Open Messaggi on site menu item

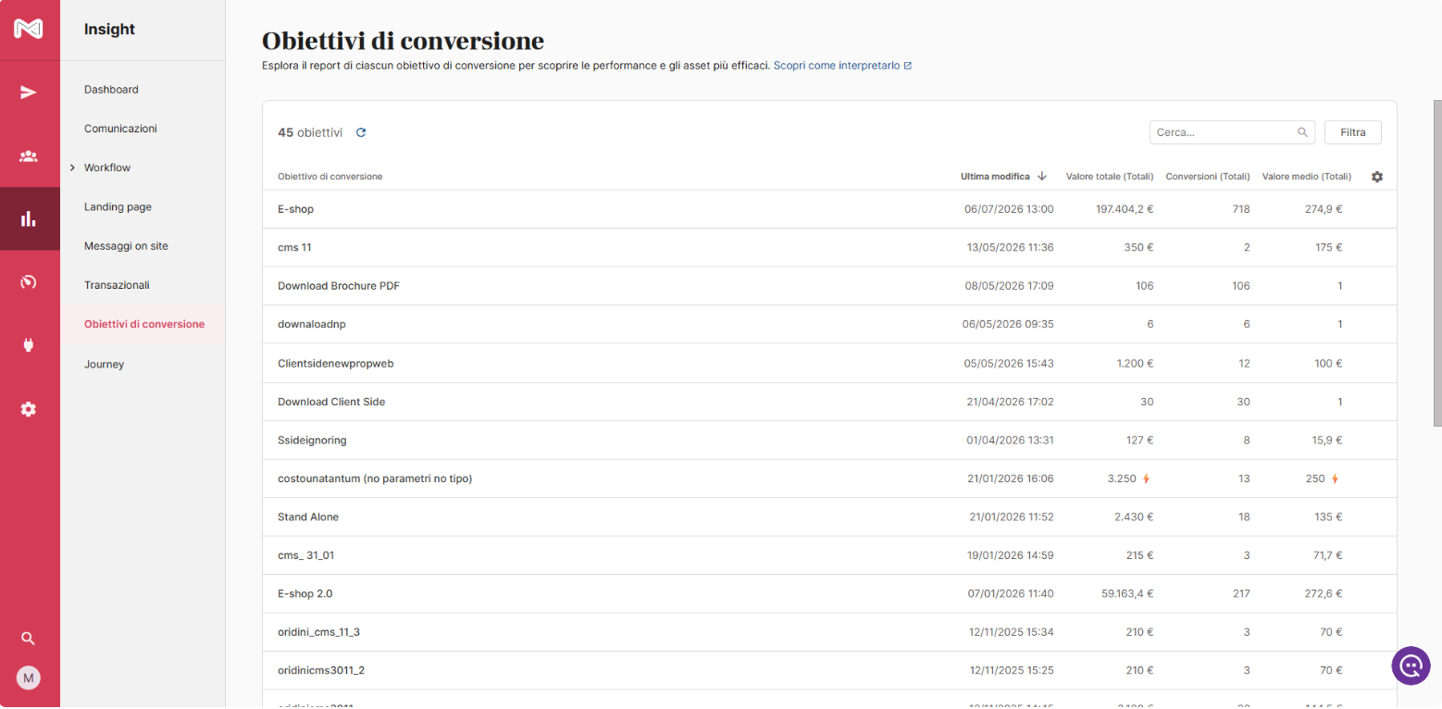(x=126, y=246)
